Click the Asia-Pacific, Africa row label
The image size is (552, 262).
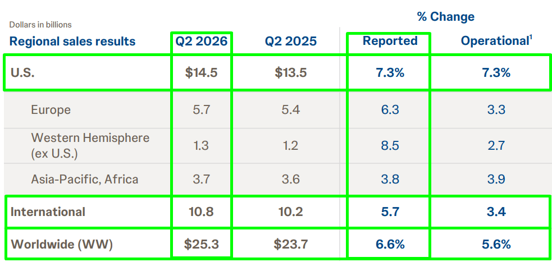pos(84,180)
